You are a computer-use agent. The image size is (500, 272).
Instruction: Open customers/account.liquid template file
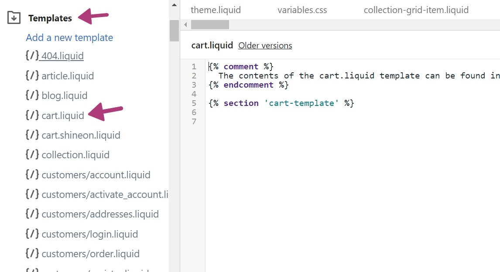(x=96, y=175)
